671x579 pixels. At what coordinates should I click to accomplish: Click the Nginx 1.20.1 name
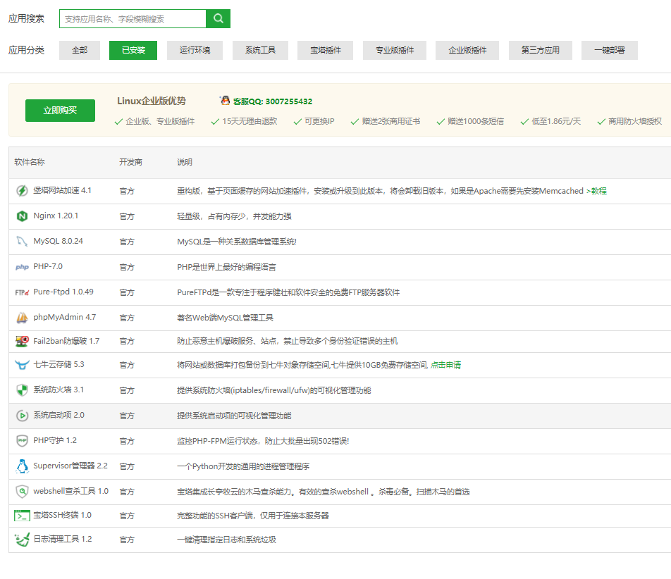56,216
